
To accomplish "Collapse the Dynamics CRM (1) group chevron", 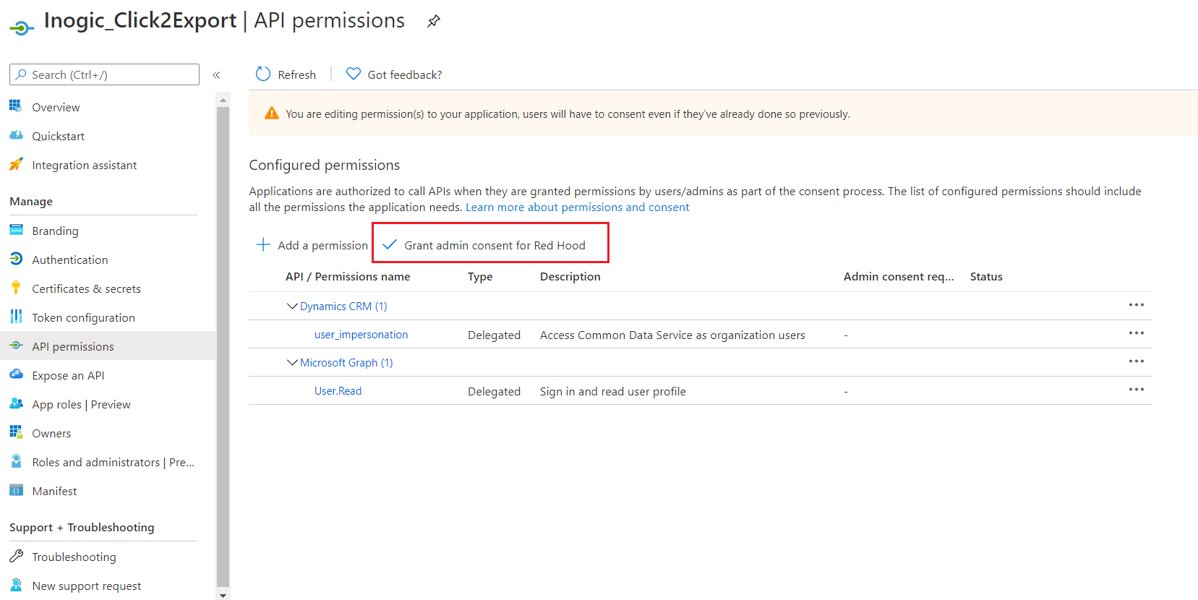I will [x=292, y=306].
